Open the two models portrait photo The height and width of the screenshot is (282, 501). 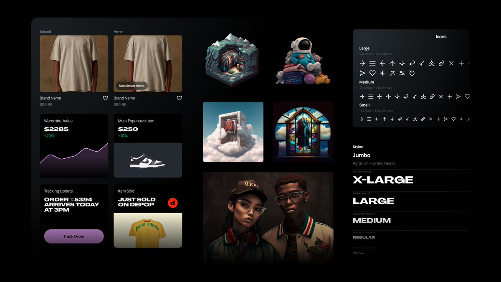point(268,217)
